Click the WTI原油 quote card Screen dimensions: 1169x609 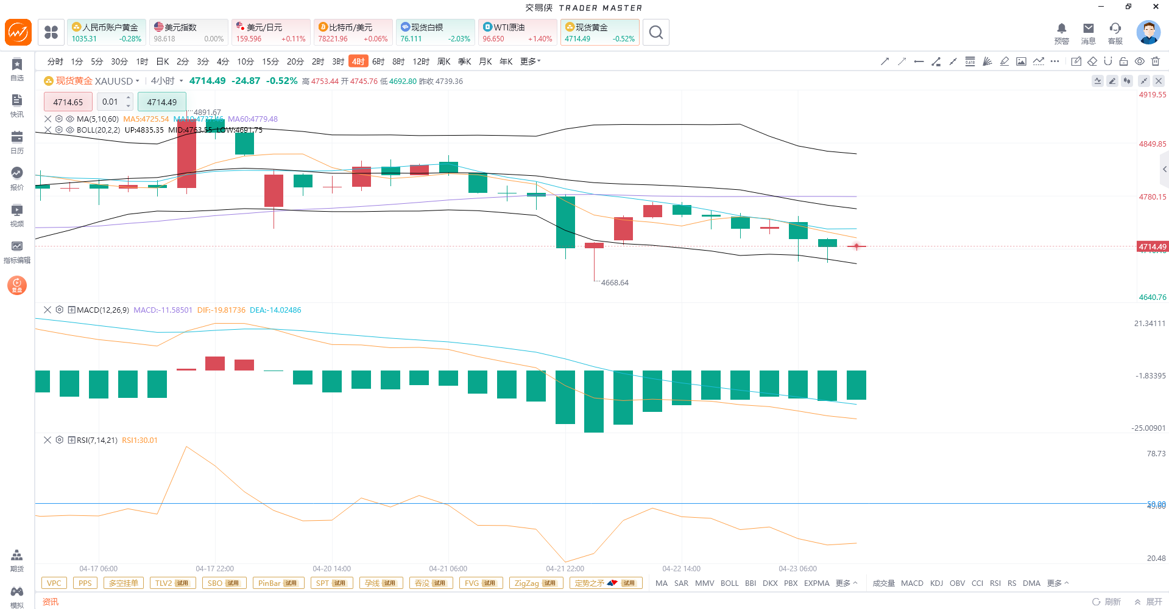[517, 32]
